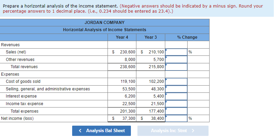The width and height of the screenshot is (280, 139).
Task: Click the Total expenses row label
Action: tap(24, 111)
